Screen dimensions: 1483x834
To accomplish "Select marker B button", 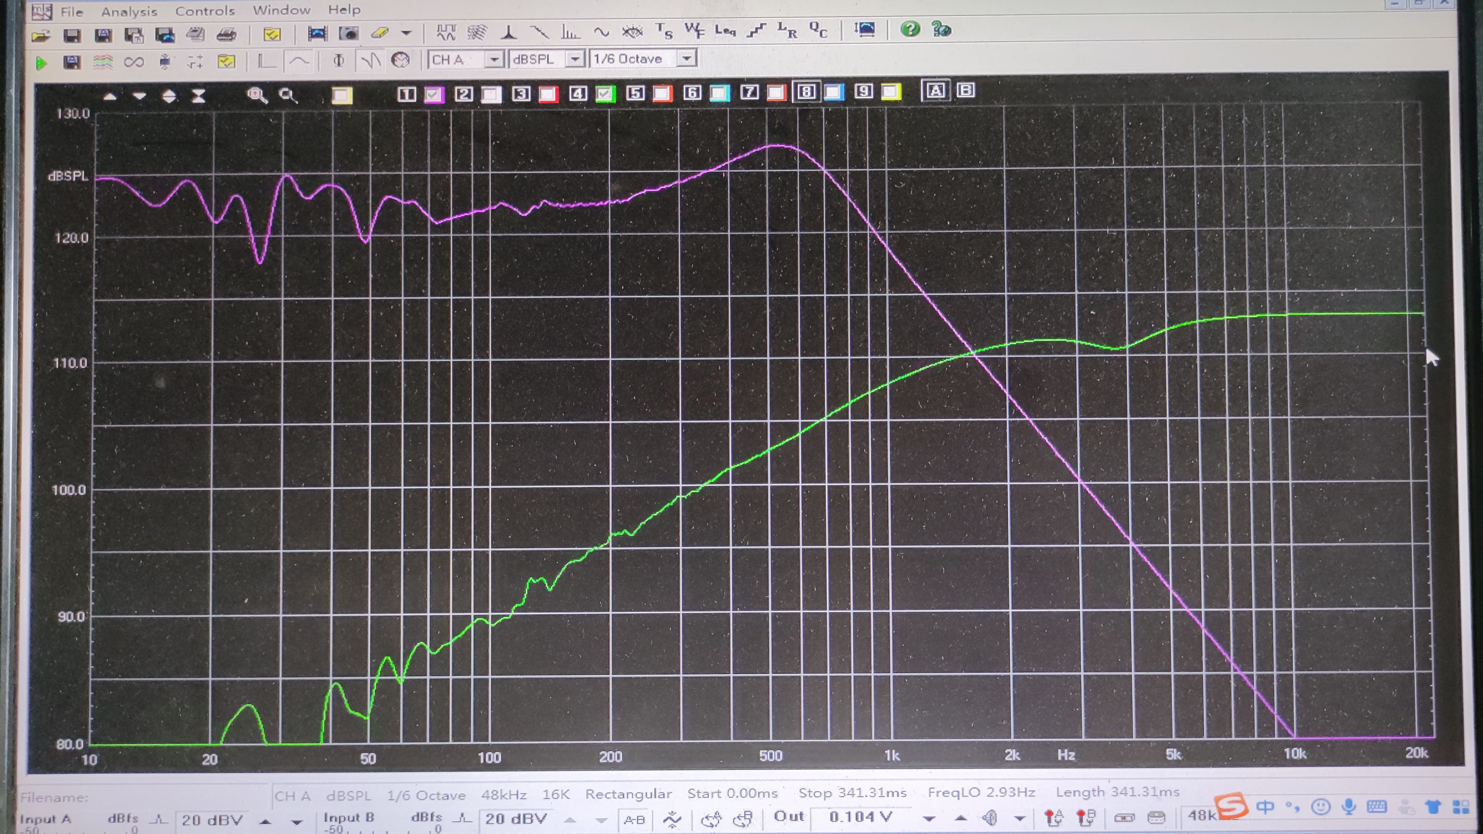I will [x=965, y=90].
